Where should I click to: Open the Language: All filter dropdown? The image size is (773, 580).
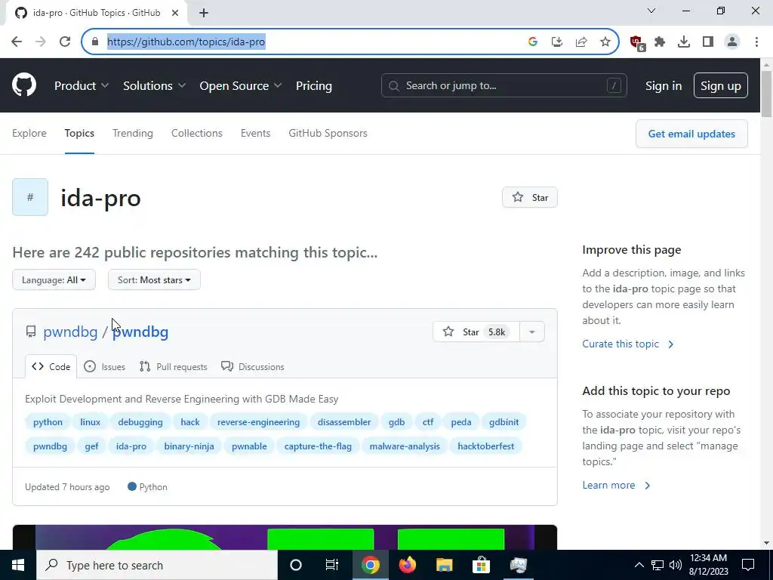(54, 279)
